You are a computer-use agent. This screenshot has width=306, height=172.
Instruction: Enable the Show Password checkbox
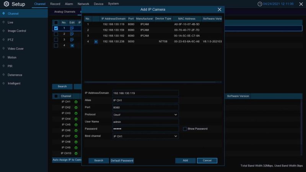pos(185,129)
